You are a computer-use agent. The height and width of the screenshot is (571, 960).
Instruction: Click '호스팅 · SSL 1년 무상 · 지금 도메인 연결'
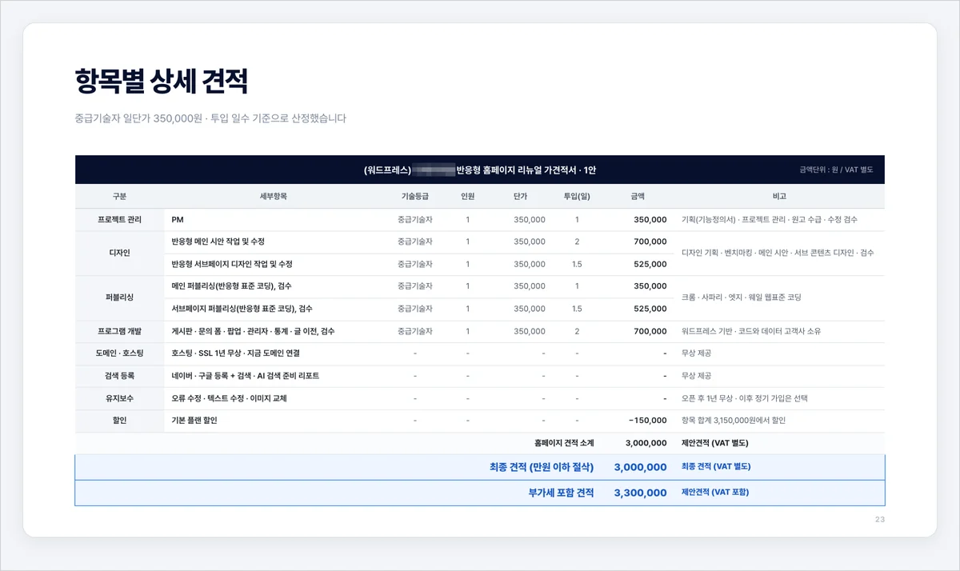coord(236,353)
